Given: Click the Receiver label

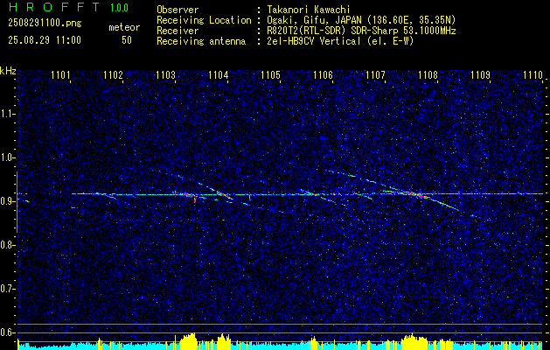Looking at the screenshot, I should tap(178, 31).
